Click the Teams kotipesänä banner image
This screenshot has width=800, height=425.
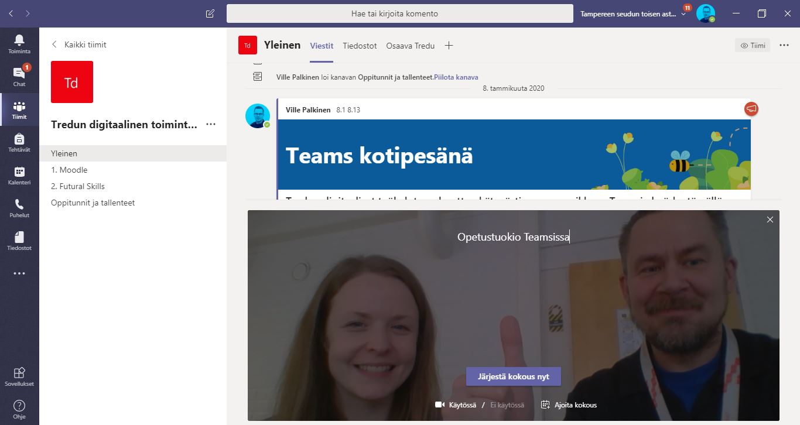(514, 155)
